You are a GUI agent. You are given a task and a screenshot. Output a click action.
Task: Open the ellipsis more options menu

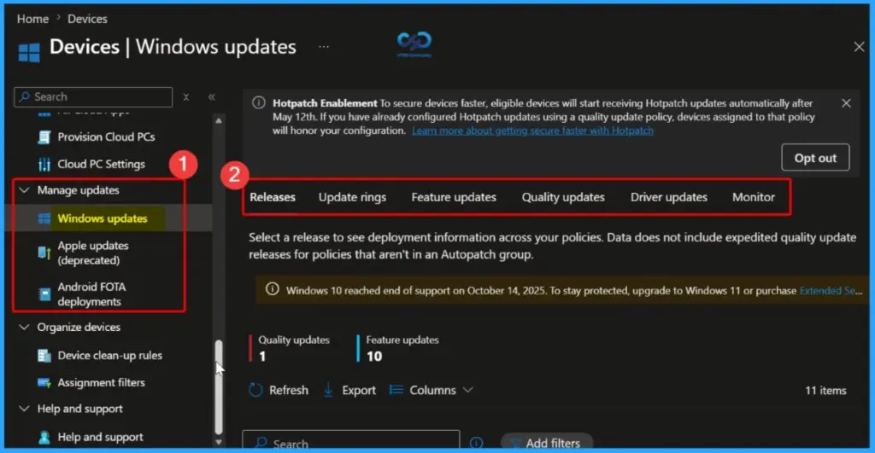click(324, 47)
